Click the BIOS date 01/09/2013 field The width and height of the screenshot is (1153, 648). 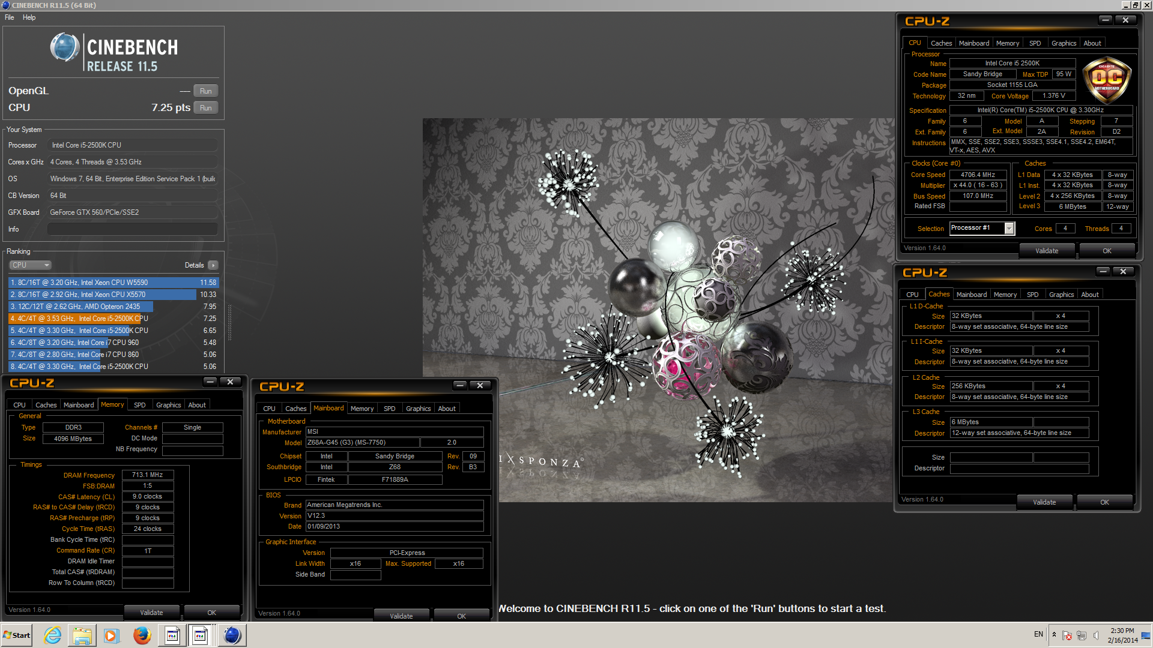[395, 527]
